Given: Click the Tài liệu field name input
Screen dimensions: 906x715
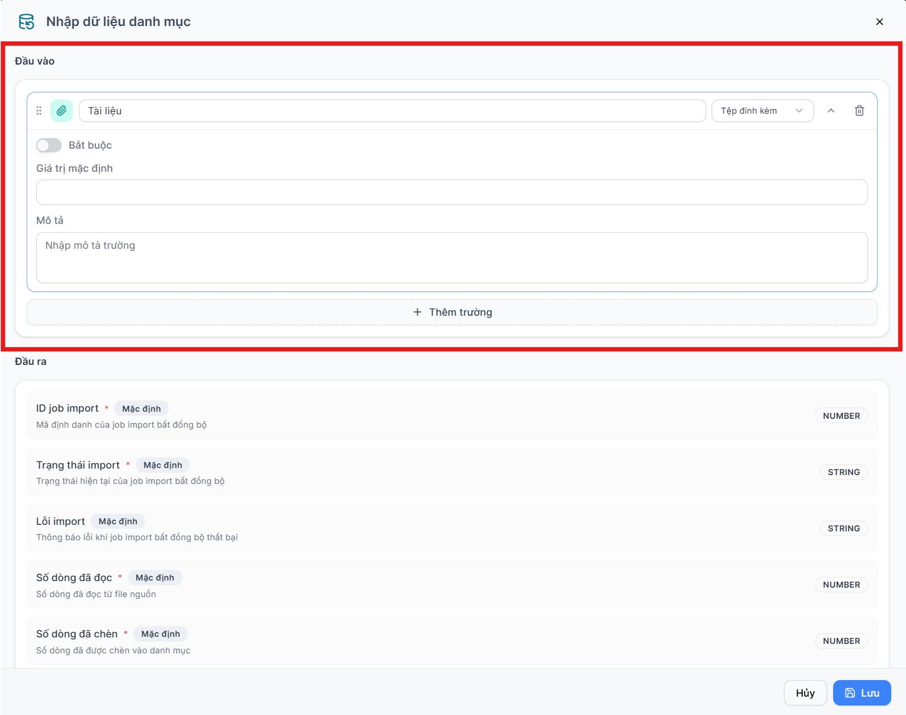Looking at the screenshot, I should [x=392, y=111].
